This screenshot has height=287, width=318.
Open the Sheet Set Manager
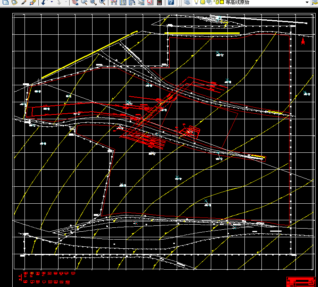[141, 2]
